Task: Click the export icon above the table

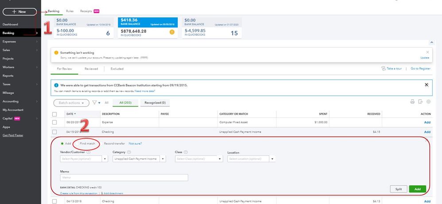Action: 421,102
